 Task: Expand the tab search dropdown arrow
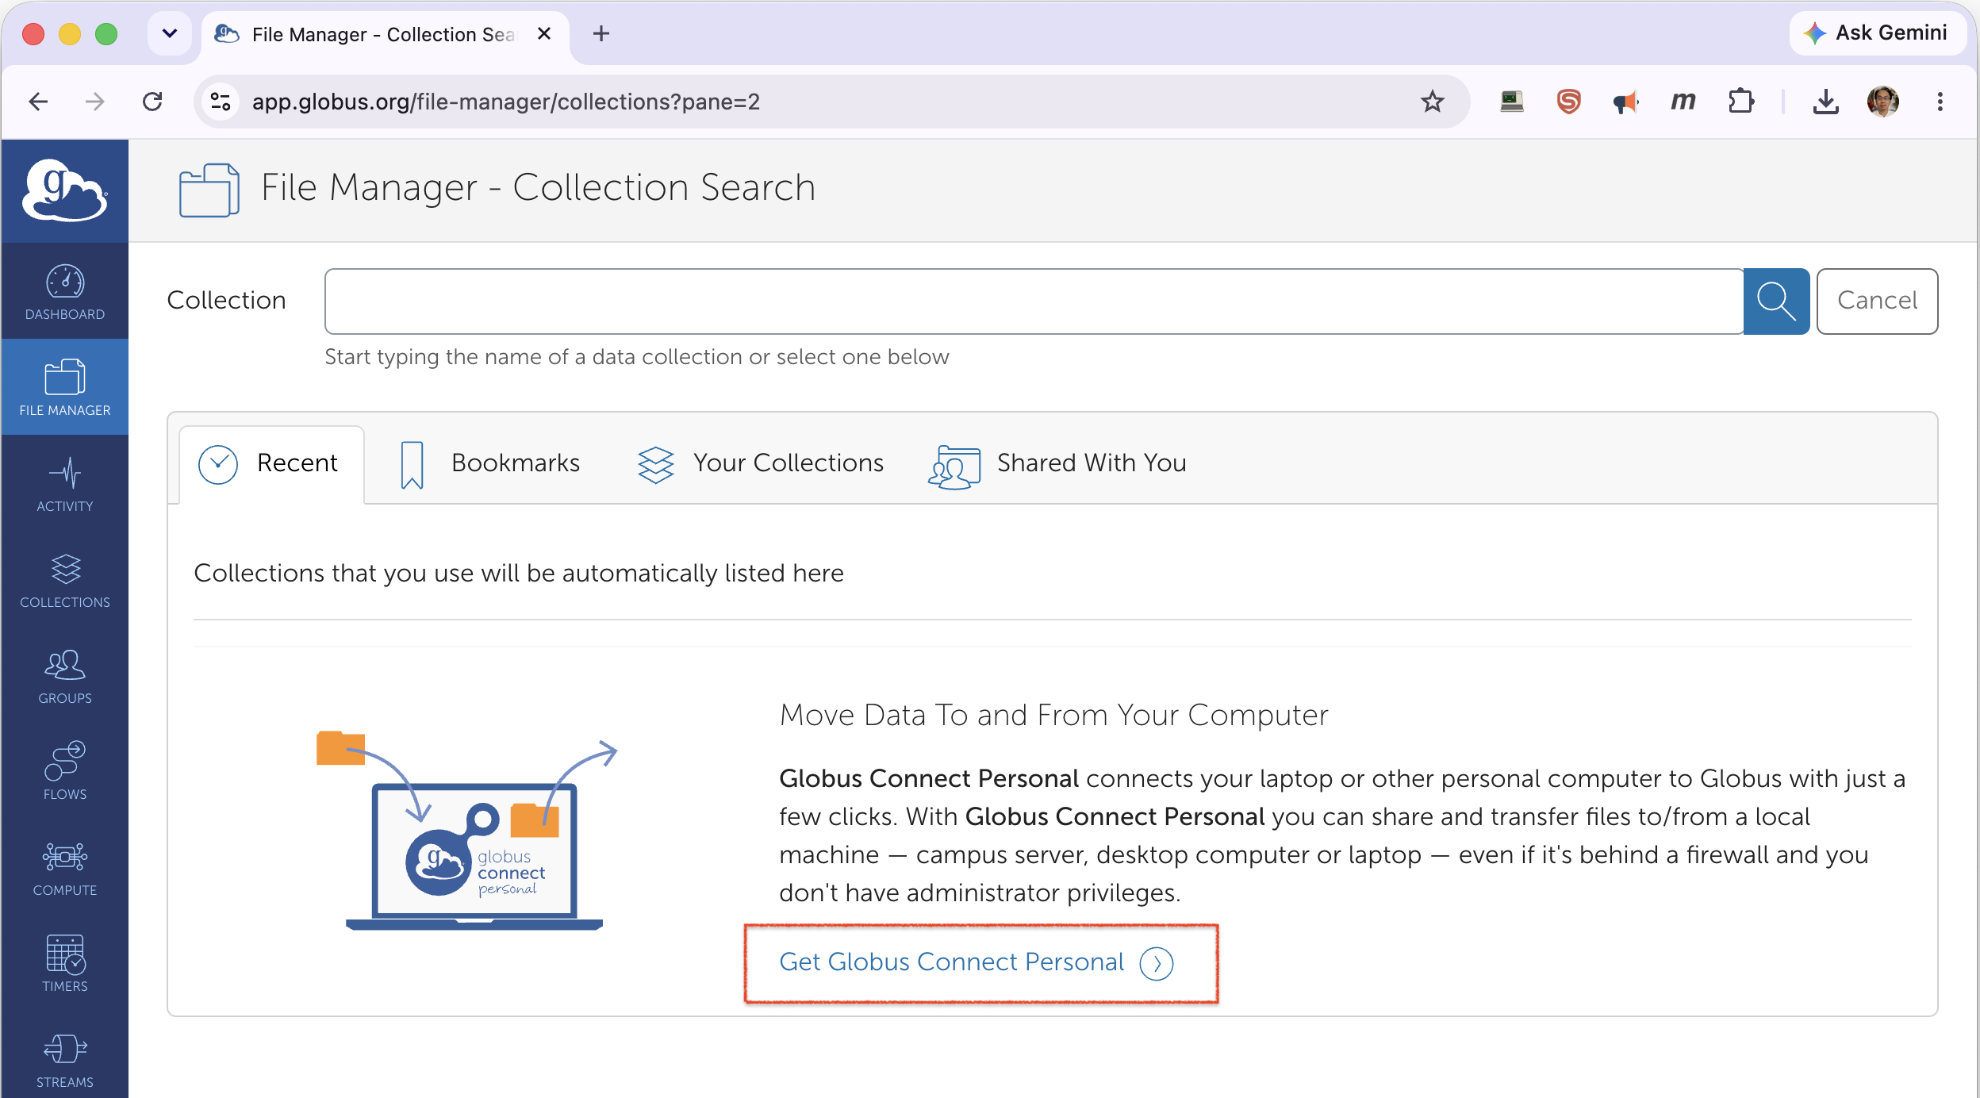(x=170, y=33)
